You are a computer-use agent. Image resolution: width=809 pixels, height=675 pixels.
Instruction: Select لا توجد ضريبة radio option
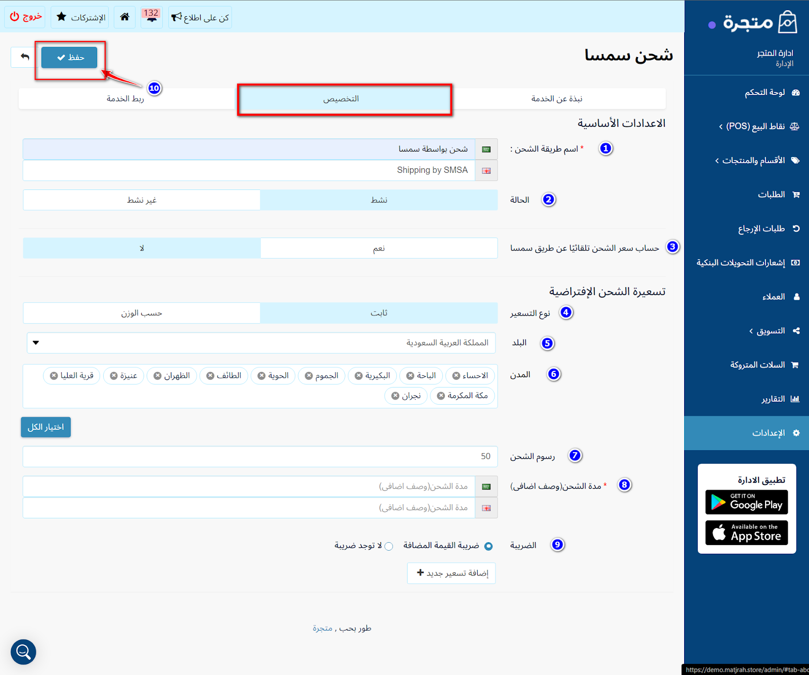[x=389, y=546]
